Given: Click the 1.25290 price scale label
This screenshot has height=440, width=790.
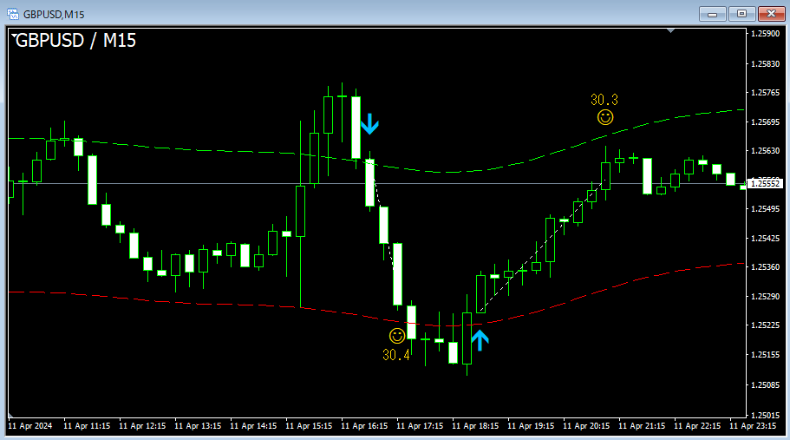Looking at the screenshot, I should tap(765, 296).
